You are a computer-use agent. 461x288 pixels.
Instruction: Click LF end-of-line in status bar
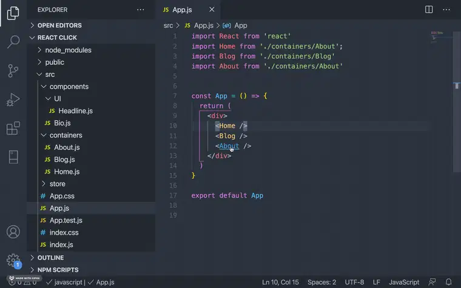point(376,283)
